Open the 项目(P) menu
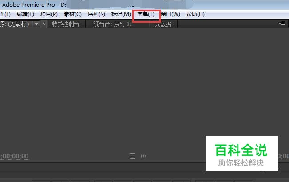 [x=49, y=14]
